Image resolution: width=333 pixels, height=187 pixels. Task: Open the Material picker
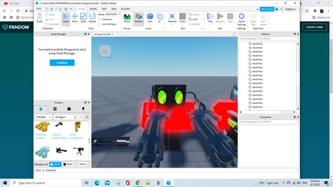[172, 18]
